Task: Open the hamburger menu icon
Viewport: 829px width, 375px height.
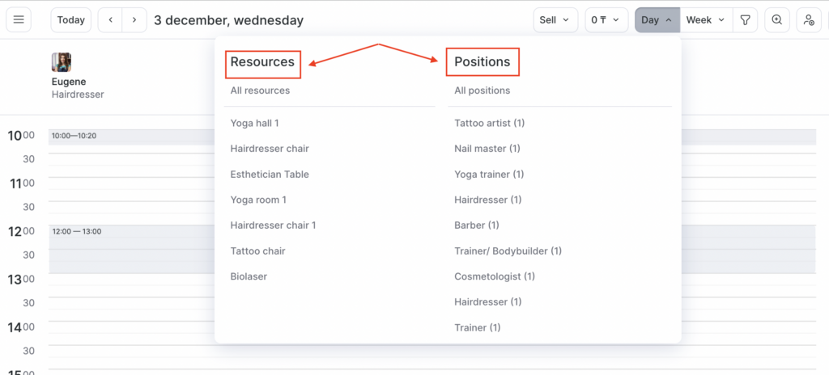Action: click(x=19, y=20)
